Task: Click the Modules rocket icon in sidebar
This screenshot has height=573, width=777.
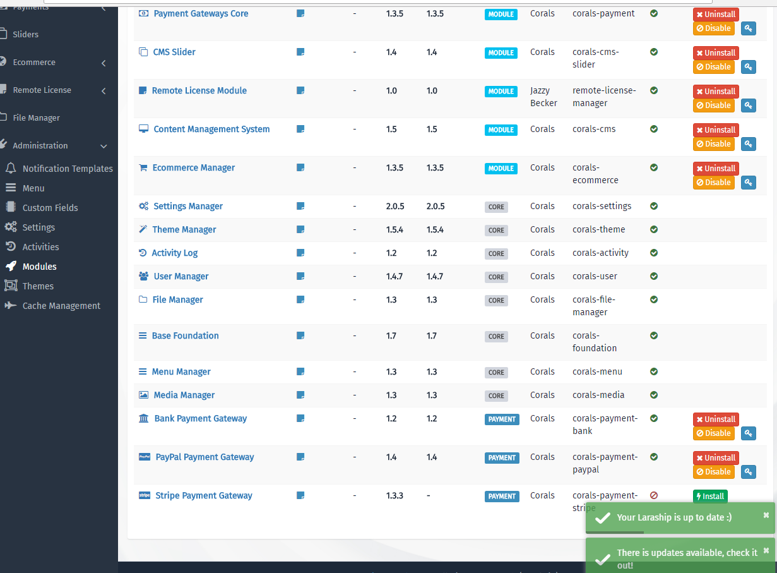Action: 11,267
